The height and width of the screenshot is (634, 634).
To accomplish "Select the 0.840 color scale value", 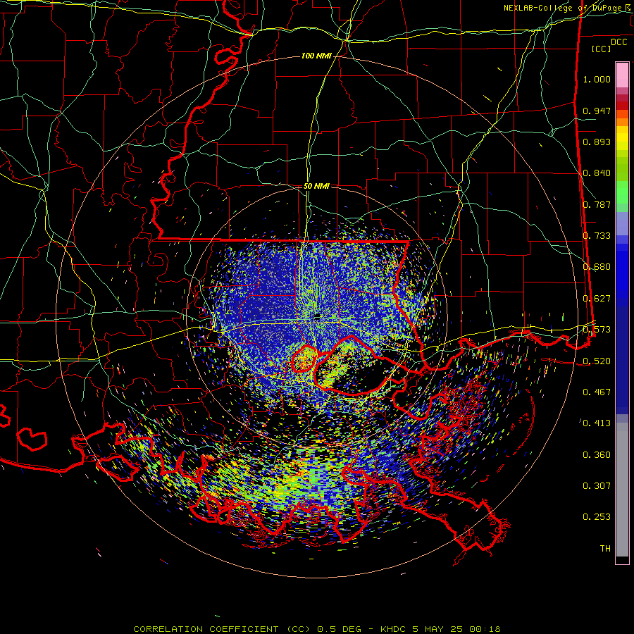I will (597, 173).
